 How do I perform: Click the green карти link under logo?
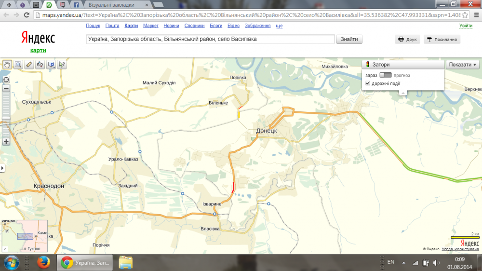[38, 51]
